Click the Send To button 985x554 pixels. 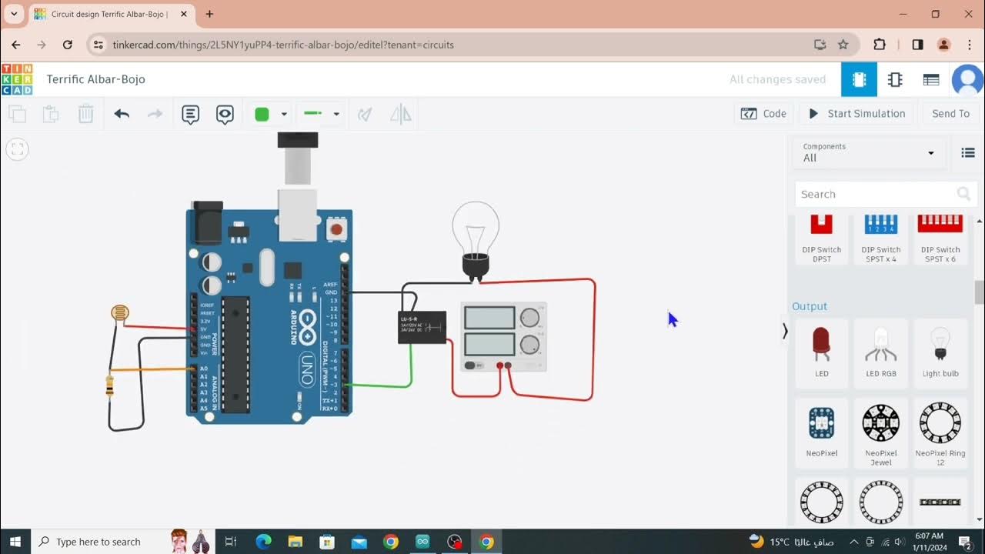pos(950,114)
